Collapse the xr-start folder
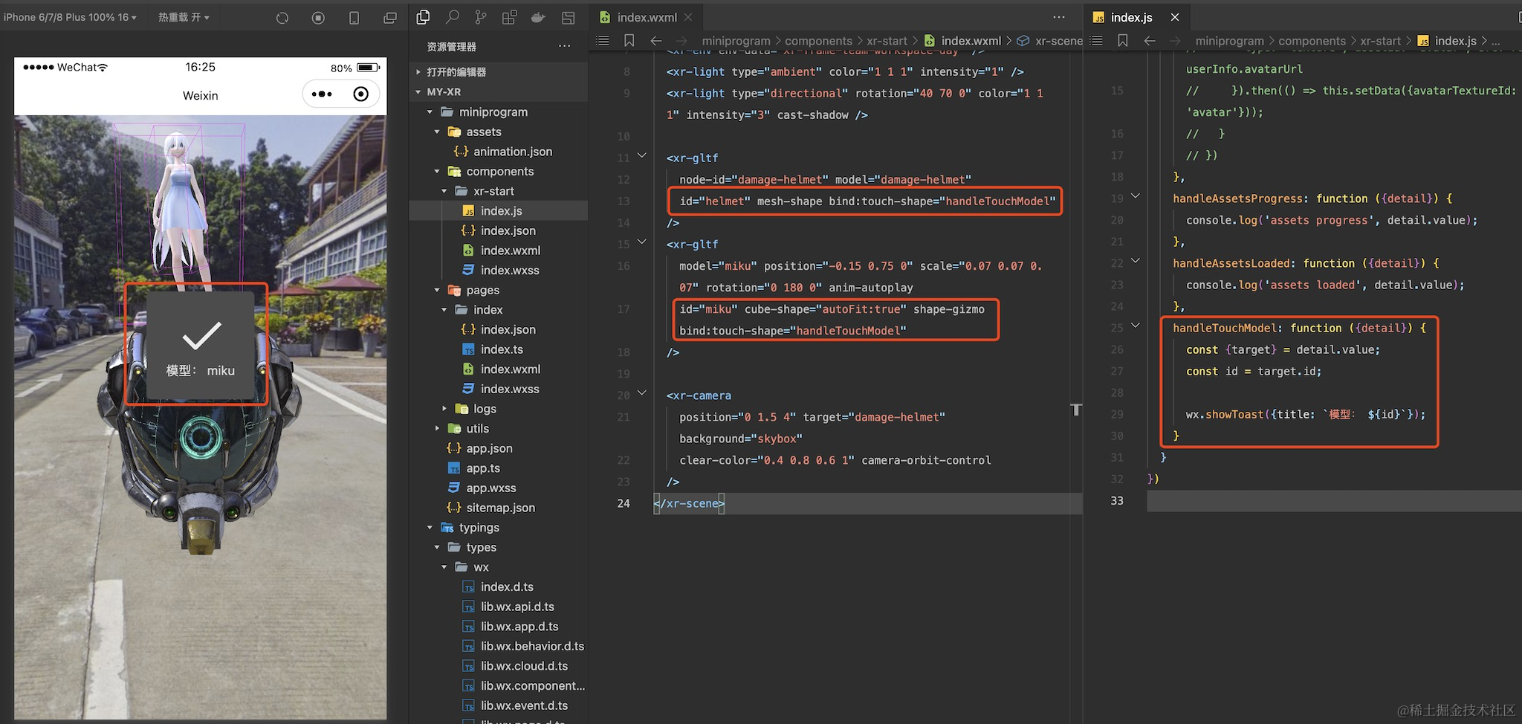This screenshot has height=724, width=1522. pos(444,191)
